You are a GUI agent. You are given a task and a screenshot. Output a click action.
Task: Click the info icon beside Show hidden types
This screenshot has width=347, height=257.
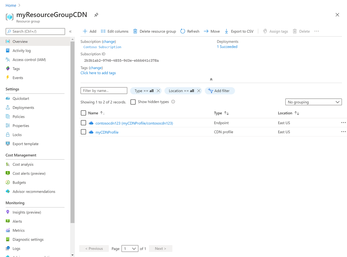point(173,102)
